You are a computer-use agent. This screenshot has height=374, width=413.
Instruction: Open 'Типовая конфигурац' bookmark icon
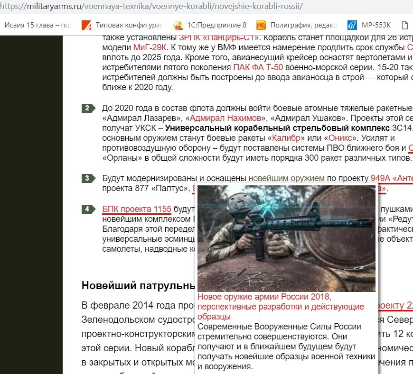(86, 25)
